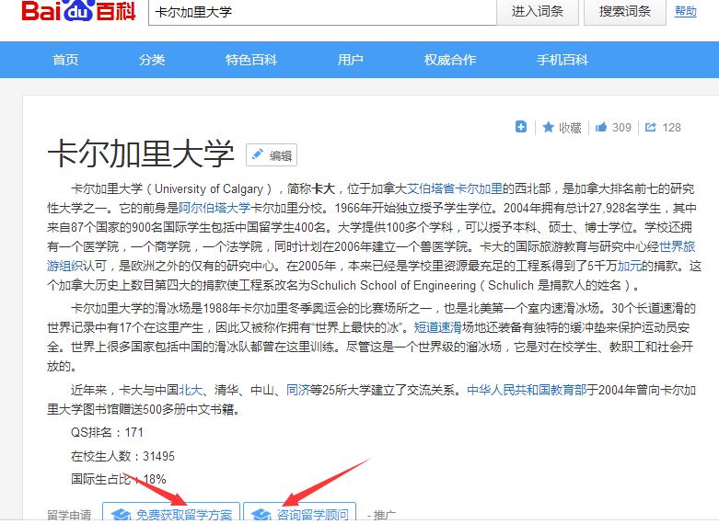Click the star 收藏 favorite icon

tap(548, 127)
